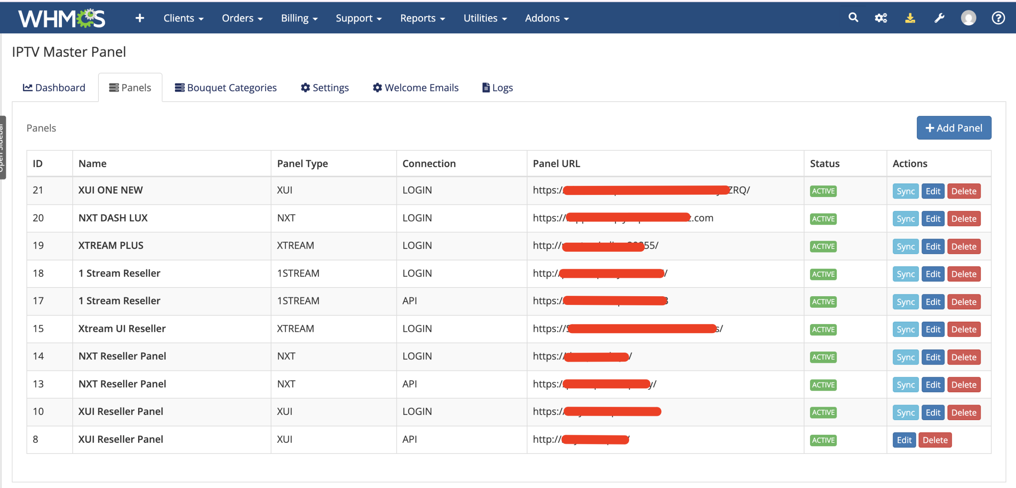This screenshot has height=488, width=1016.
Task: Expand the Orders menu
Action: tap(242, 18)
